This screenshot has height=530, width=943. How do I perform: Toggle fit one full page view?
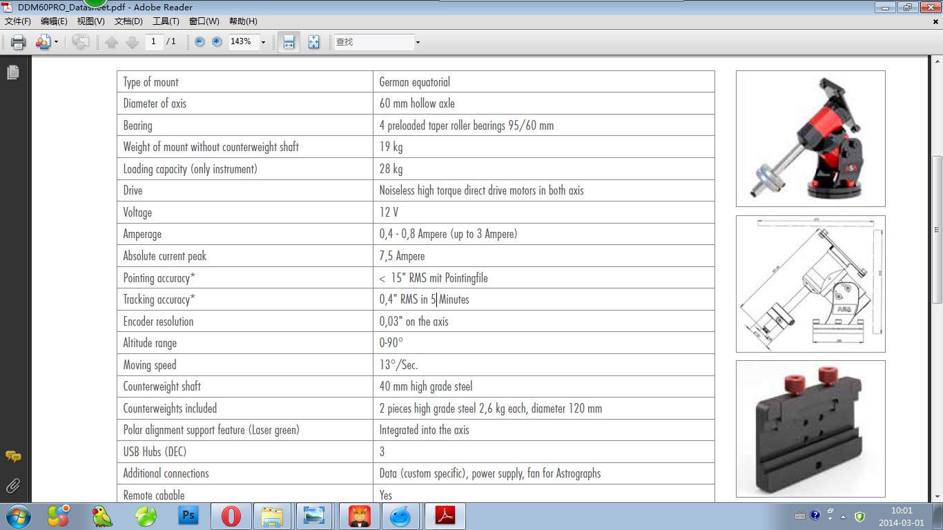click(x=314, y=42)
